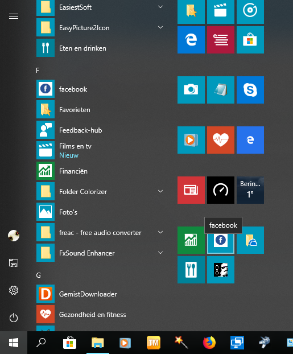Click the Windows Start button
293x354 pixels.
[14, 343]
